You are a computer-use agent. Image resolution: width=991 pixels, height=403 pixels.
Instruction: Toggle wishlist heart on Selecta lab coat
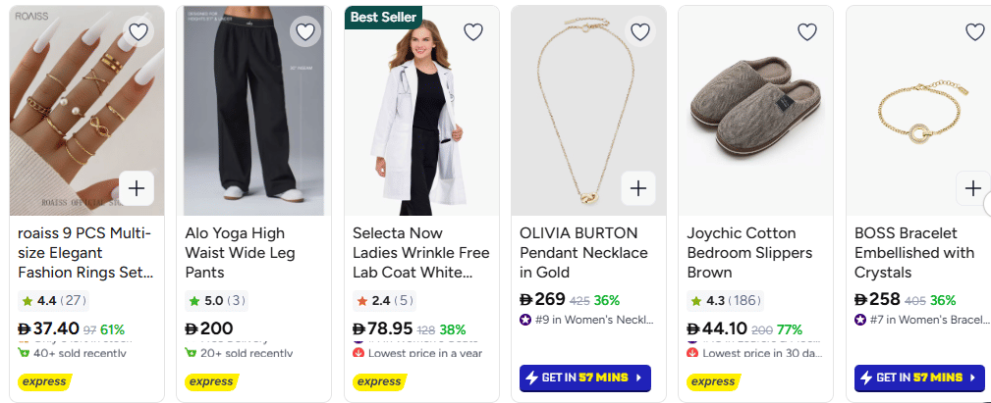click(473, 32)
